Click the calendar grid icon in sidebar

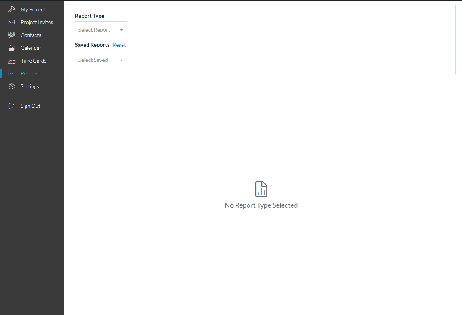point(12,48)
